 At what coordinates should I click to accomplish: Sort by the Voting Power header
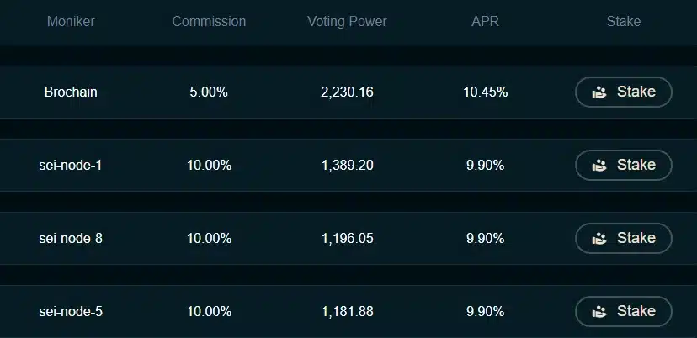(x=347, y=22)
